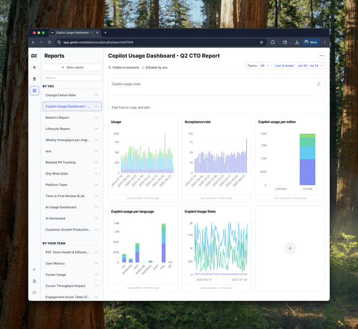Image resolution: width=358 pixels, height=329 pixels.
Task: Click the Acceptance rate chart title
Action: [x=198, y=122]
